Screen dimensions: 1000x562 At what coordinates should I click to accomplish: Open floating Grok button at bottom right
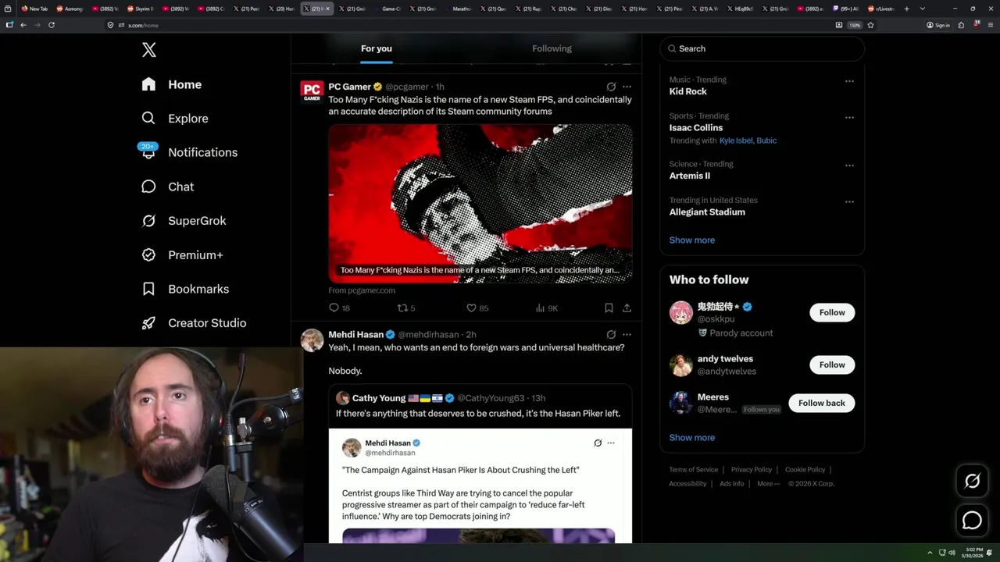coord(972,482)
